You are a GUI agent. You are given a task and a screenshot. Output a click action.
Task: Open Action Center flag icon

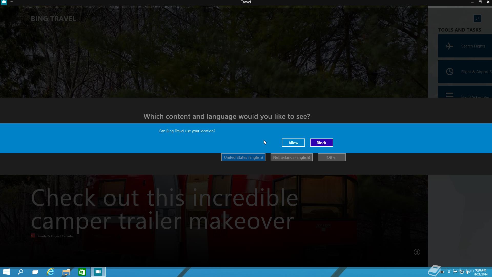[455, 272]
